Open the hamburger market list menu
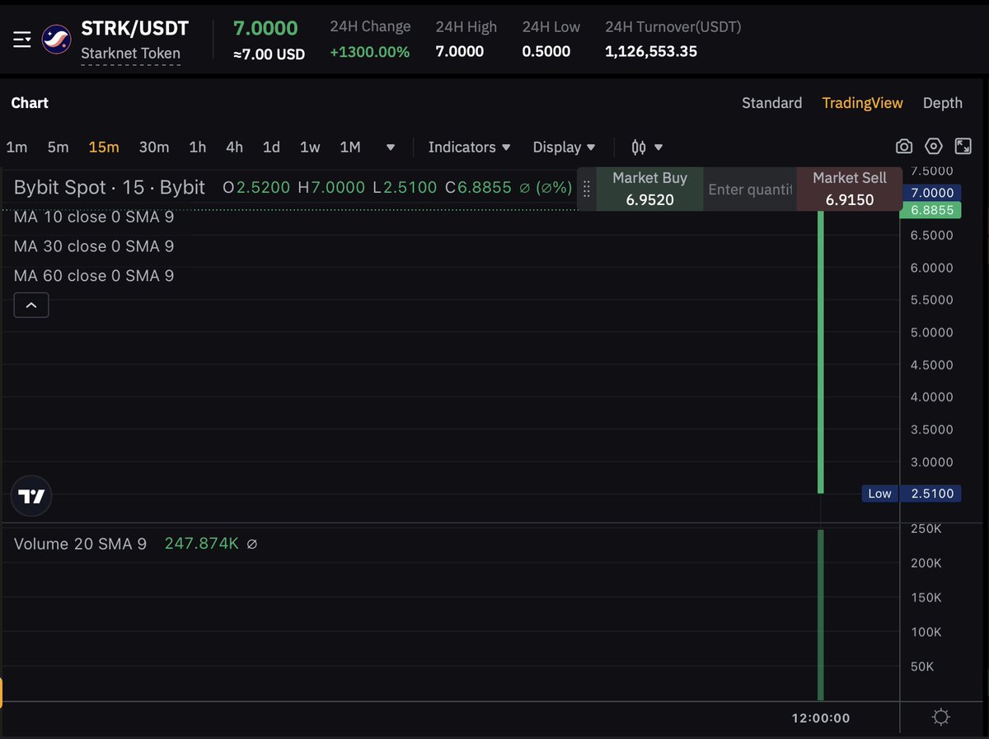The height and width of the screenshot is (739, 989). [22, 39]
